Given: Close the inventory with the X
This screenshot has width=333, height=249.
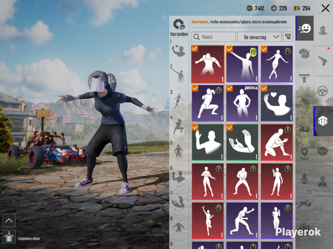Looking at the screenshot, I should click(x=325, y=8).
